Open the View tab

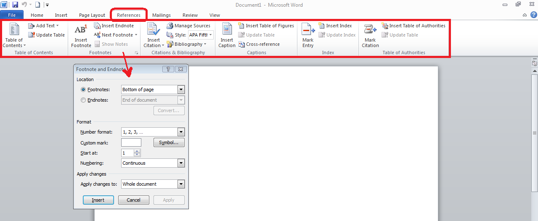tap(215, 15)
